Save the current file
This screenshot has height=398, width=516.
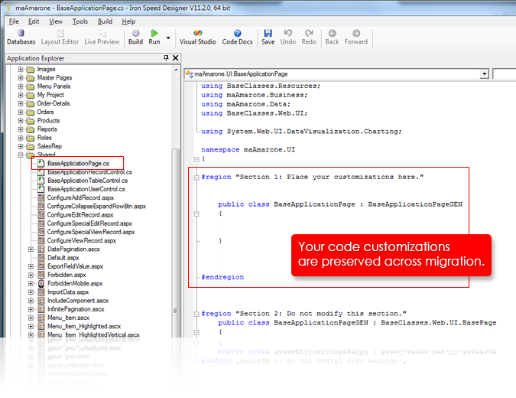(x=268, y=38)
